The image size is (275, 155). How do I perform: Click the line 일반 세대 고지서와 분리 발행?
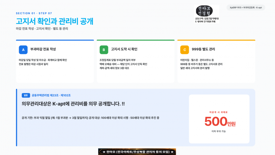point(195,68)
